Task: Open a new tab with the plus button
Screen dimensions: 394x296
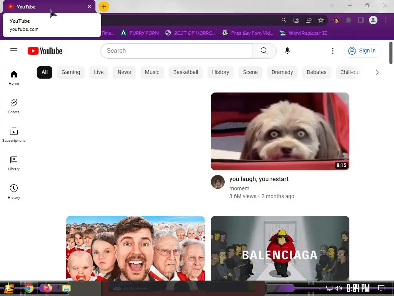Action: click(104, 7)
